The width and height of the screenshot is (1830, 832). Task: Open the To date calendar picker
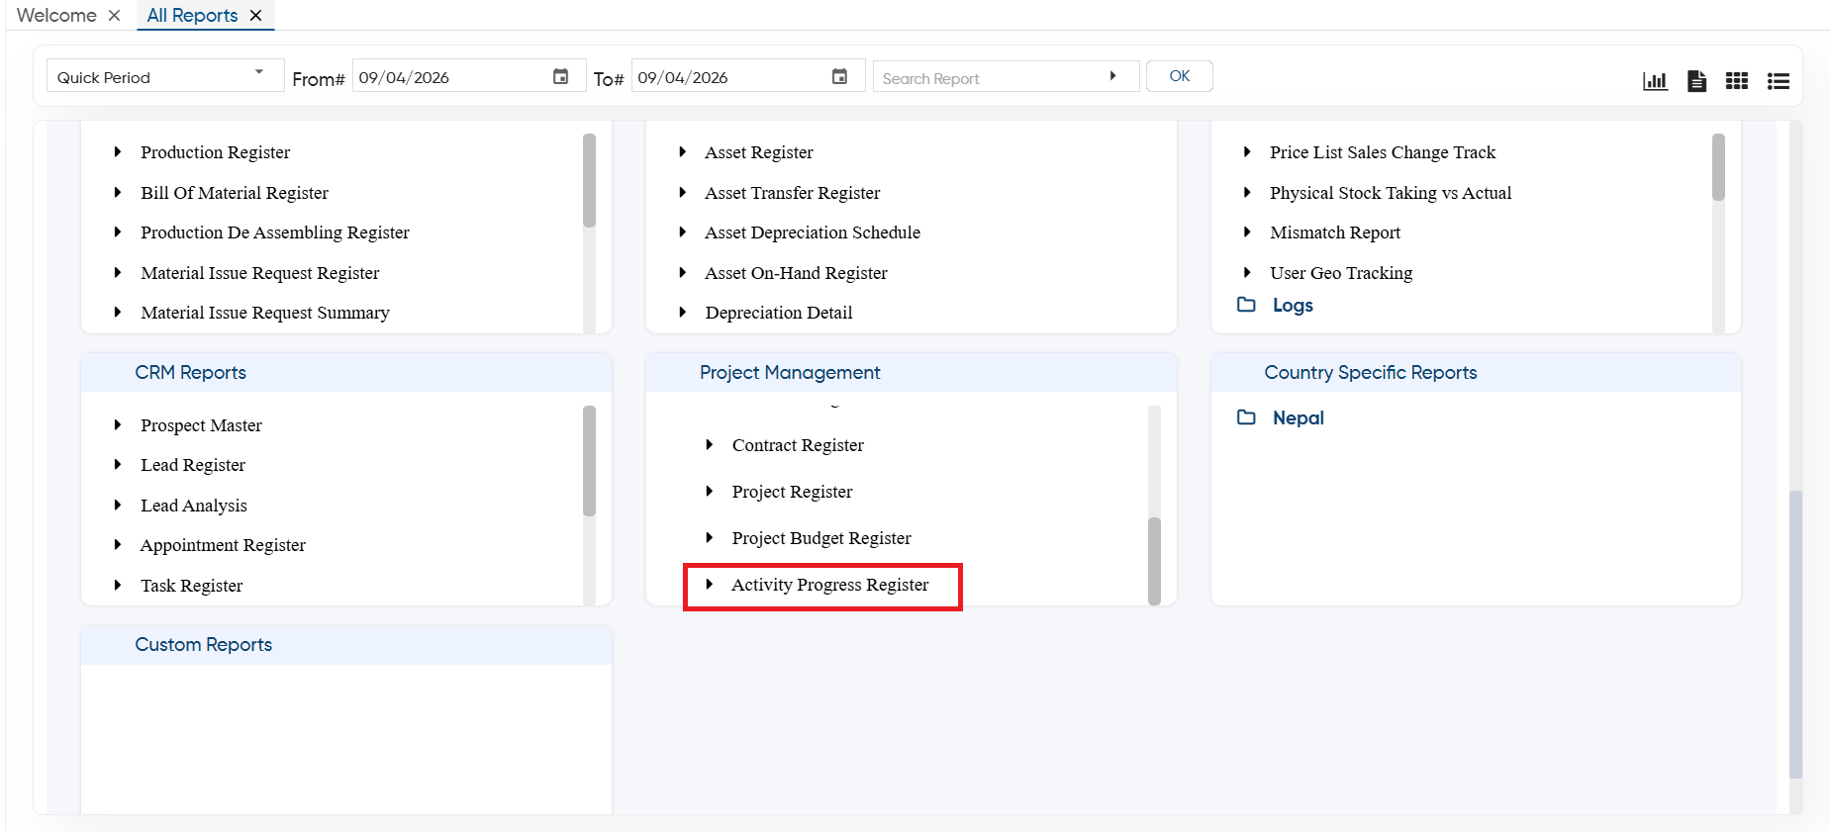tap(839, 76)
